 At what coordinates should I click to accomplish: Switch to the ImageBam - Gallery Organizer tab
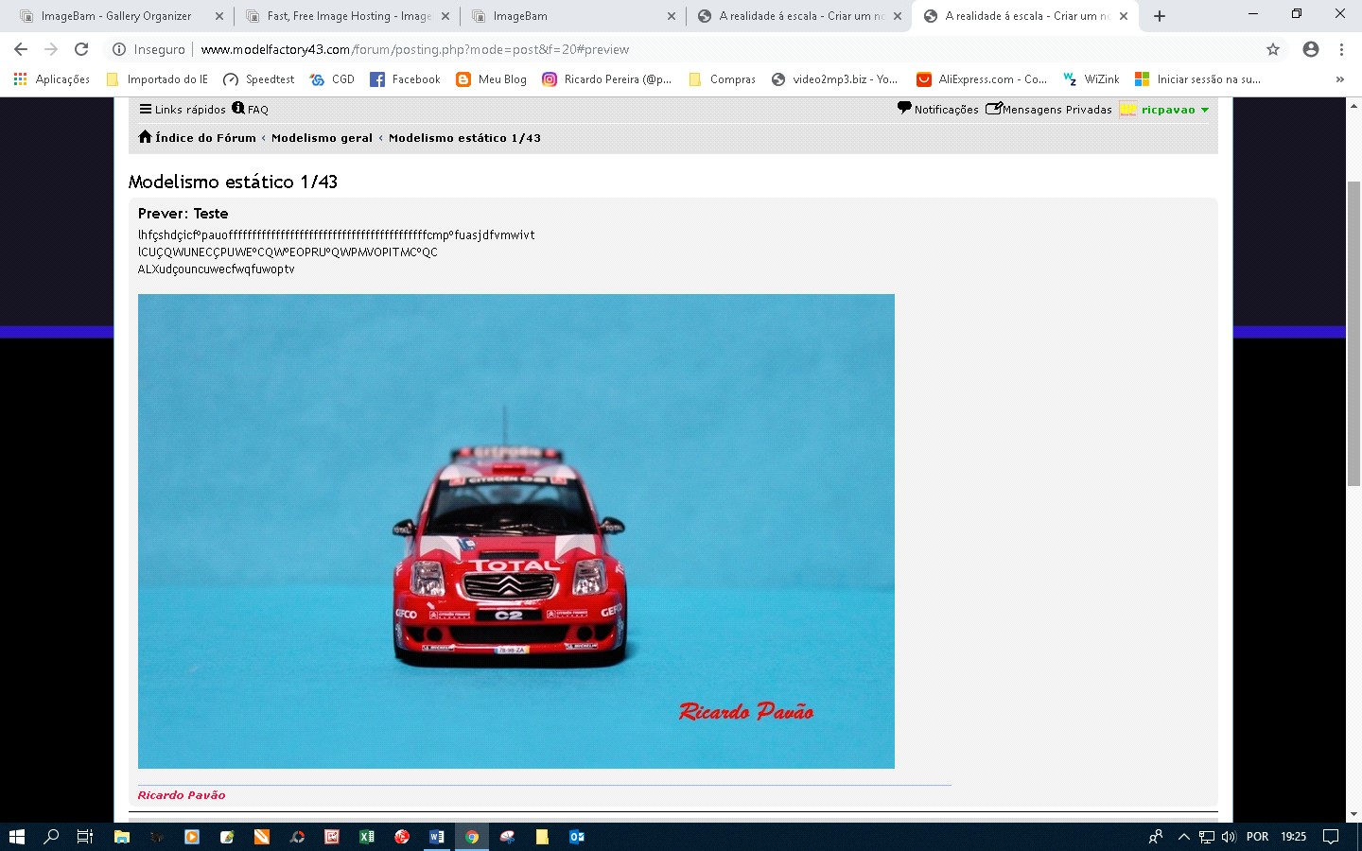116,16
